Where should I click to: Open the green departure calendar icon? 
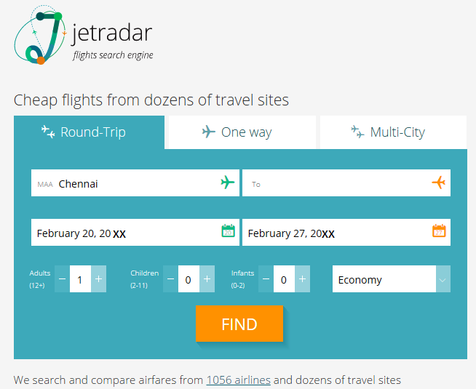point(228,232)
